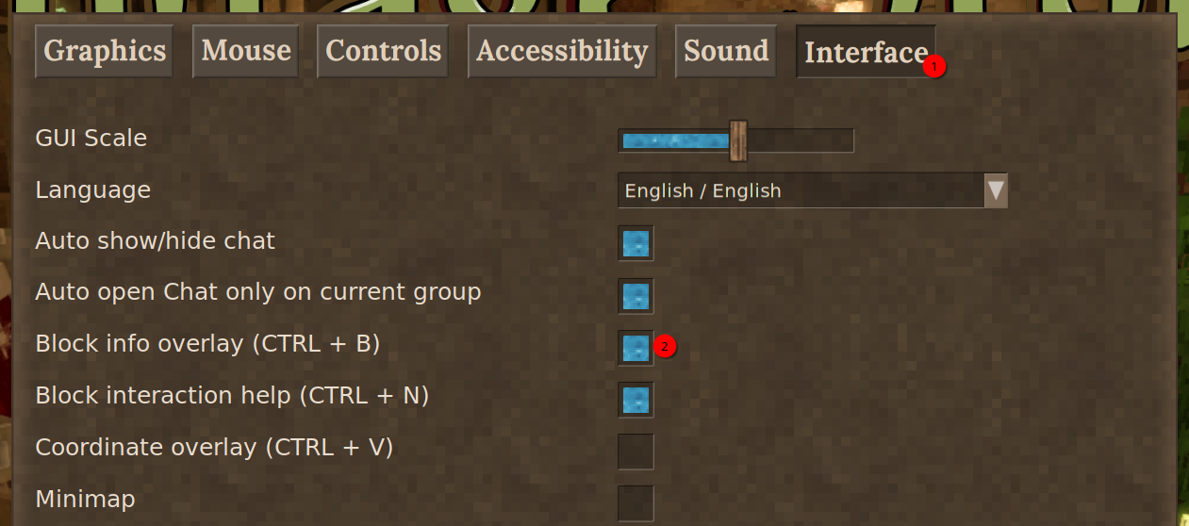Uncheck Auto open Chat only on current group
1189x526 pixels.
pyautogui.click(x=636, y=296)
